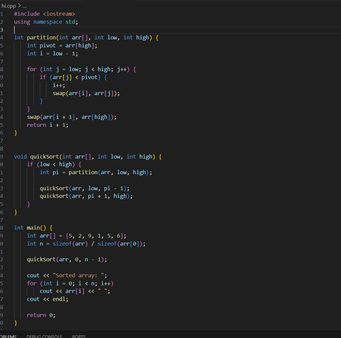This screenshot has height=338, width=341.
Task: Click 'quickSort(arr, pi + 1, high);' call
Action: point(86,196)
